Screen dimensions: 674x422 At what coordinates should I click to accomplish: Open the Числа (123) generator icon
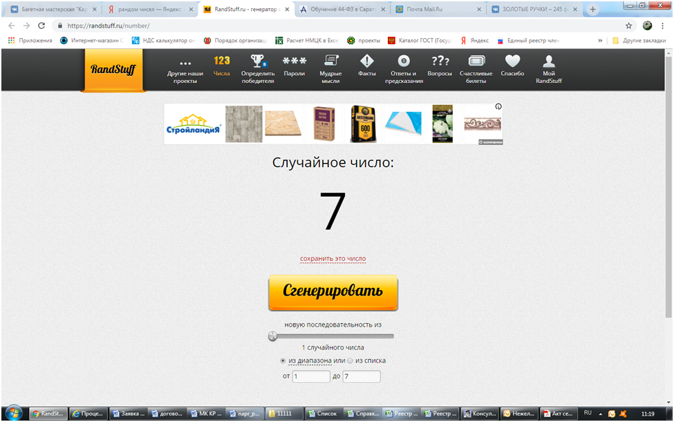point(222,61)
